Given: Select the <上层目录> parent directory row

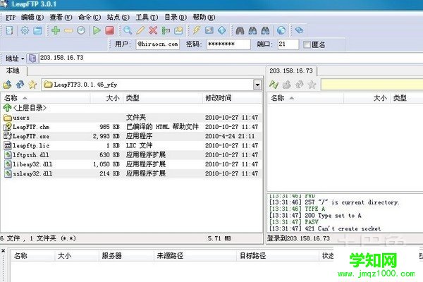Looking at the screenshot, I should 131,108.
